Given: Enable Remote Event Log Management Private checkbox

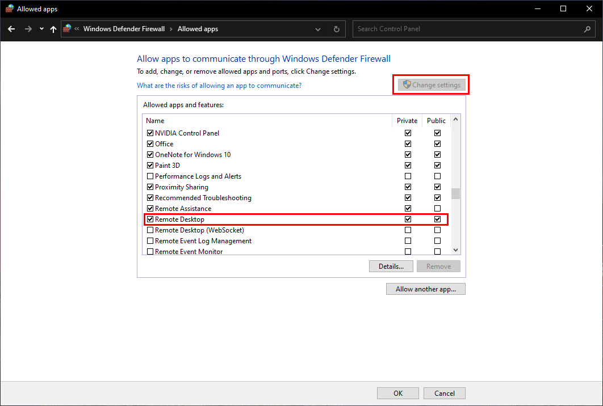Looking at the screenshot, I should pyautogui.click(x=408, y=240).
